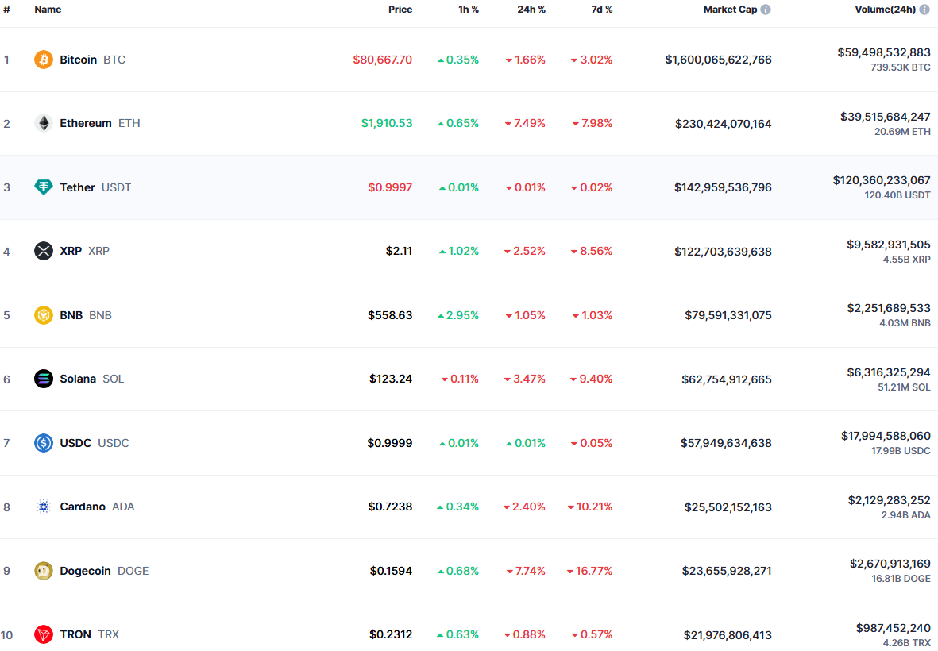Click the XRP logo icon

pos(44,251)
